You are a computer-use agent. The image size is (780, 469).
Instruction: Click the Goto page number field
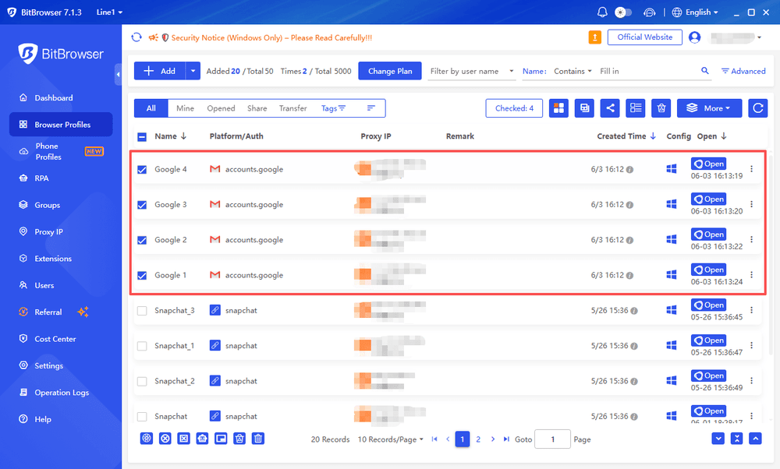click(552, 439)
